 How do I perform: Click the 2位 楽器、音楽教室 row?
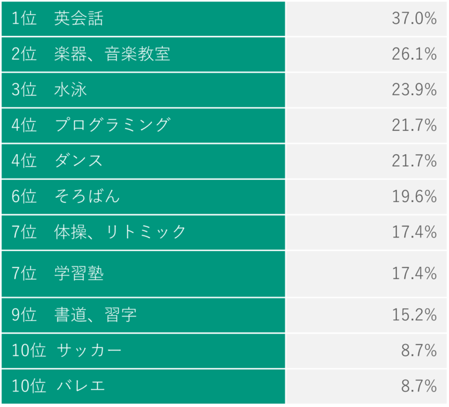(91, 54)
